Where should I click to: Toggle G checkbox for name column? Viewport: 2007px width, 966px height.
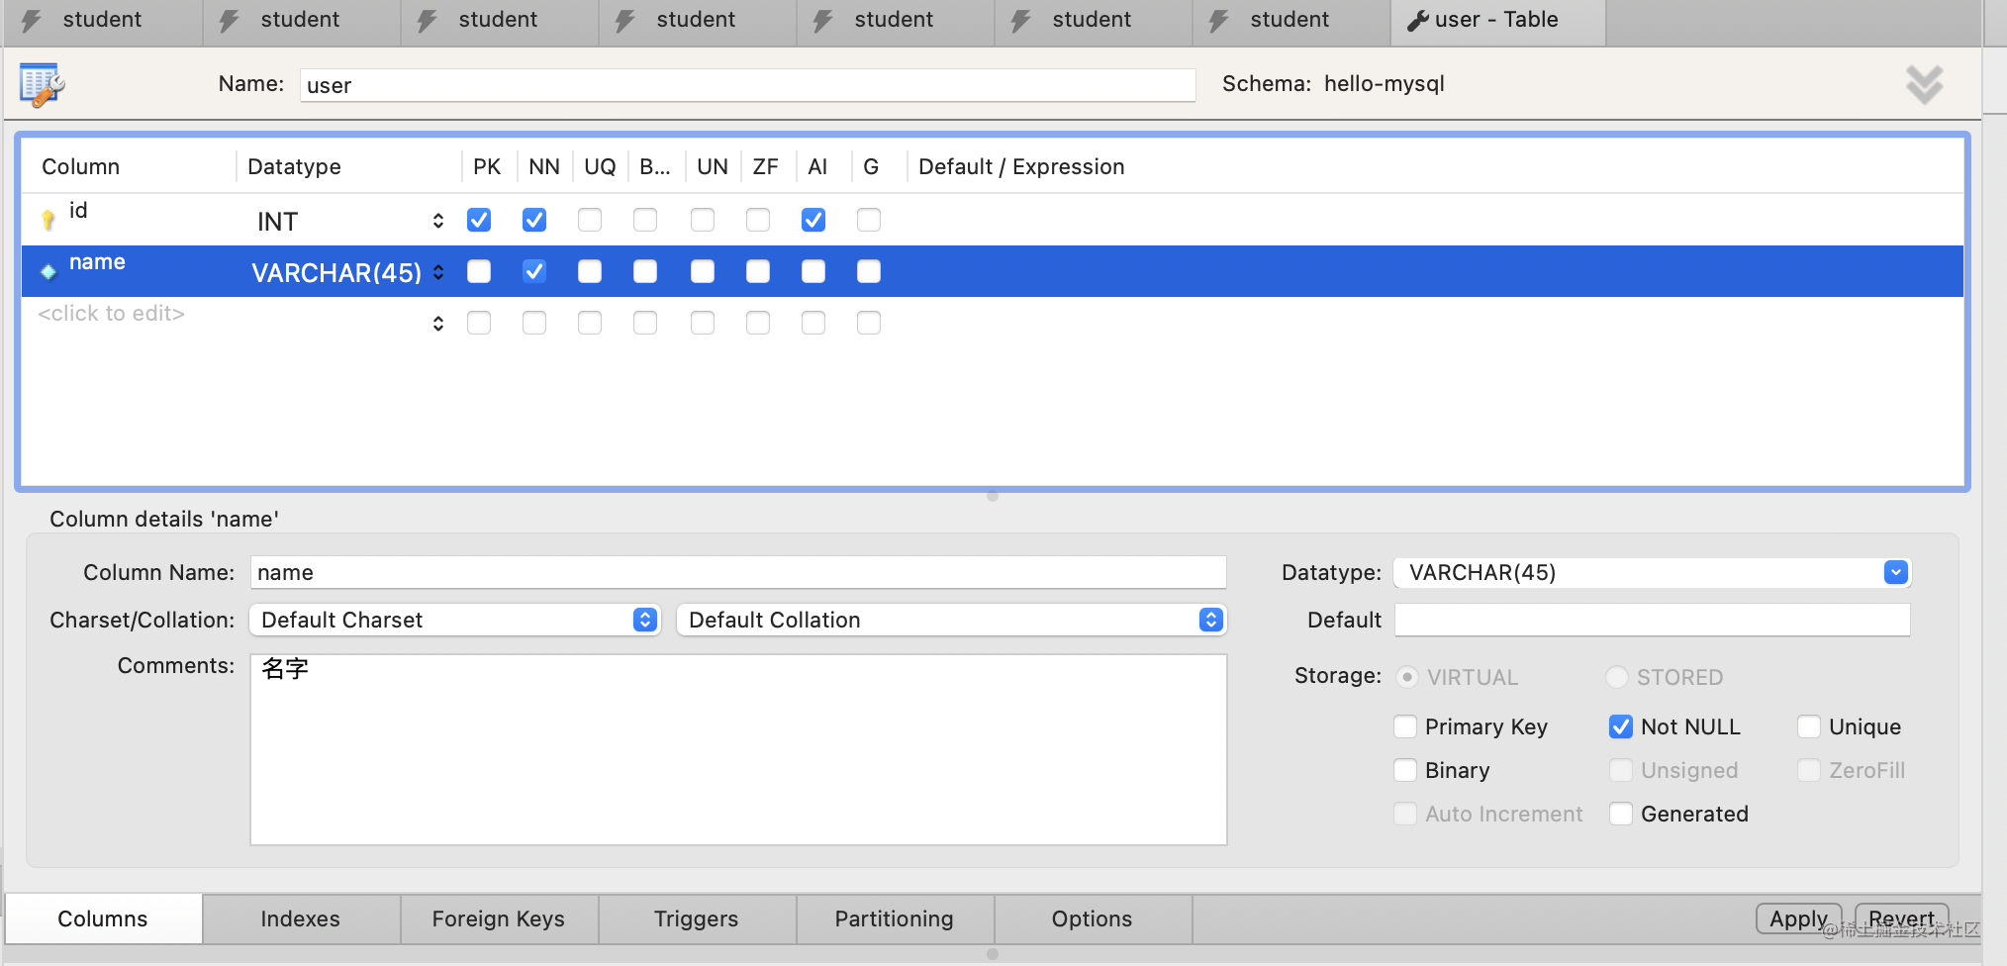coord(869,271)
